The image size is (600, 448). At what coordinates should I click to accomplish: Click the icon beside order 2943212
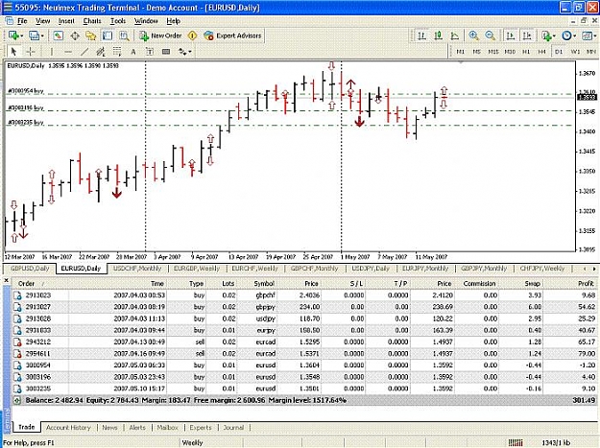click(17, 342)
